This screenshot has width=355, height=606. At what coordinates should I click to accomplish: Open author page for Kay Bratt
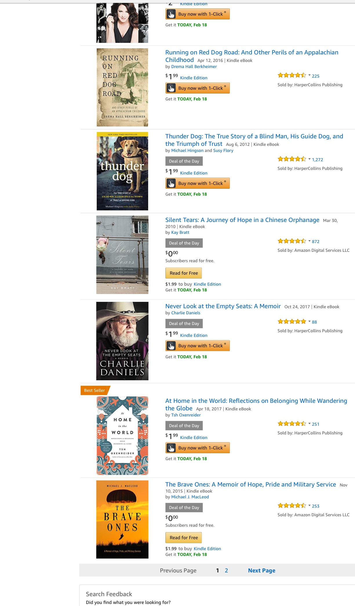coord(180,232)
